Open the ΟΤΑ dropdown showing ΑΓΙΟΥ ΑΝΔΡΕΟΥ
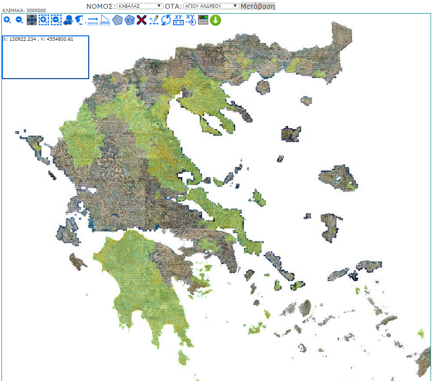Viewport: 432px width, 381px height. 211,6
